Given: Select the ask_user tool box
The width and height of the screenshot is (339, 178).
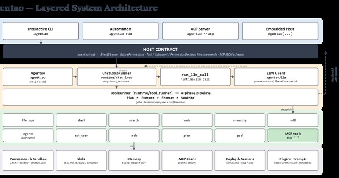Looking at the screenshot, I should click(81, 135).
